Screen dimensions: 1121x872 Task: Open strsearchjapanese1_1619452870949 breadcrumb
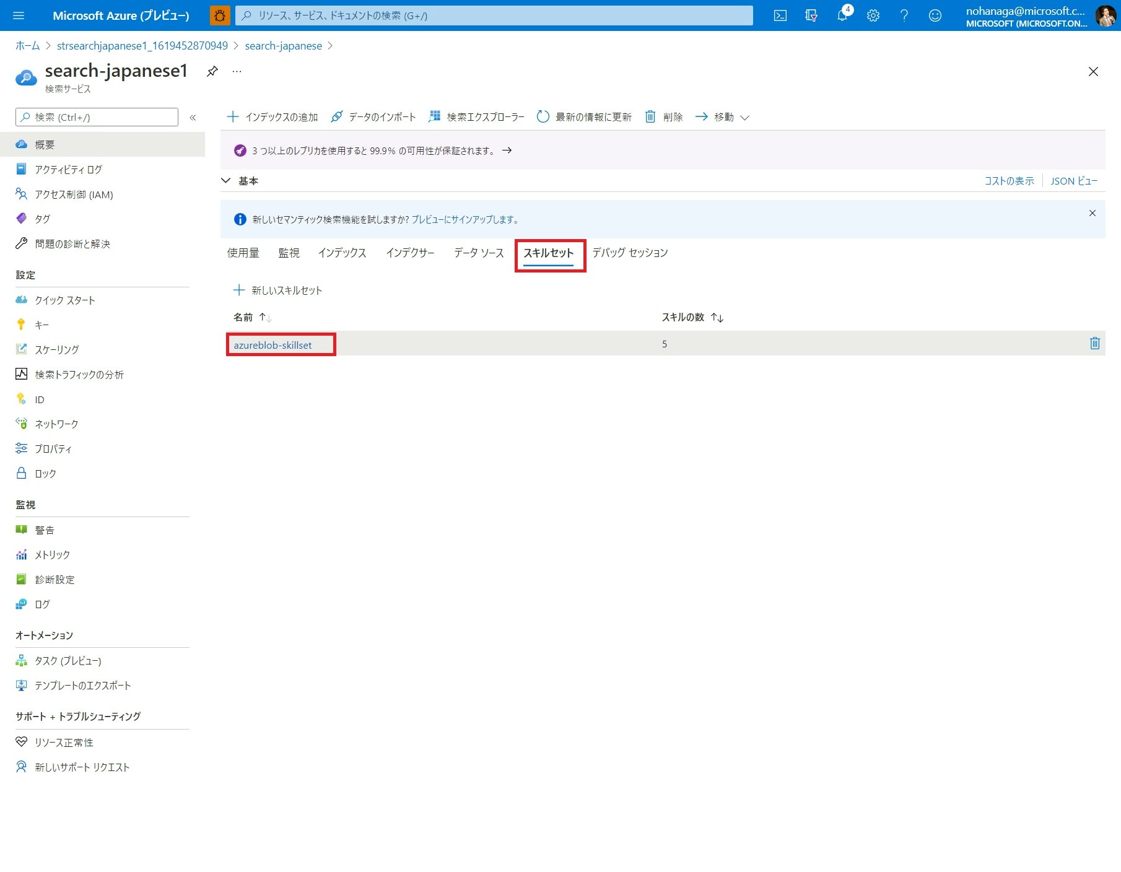pos(142,46)
